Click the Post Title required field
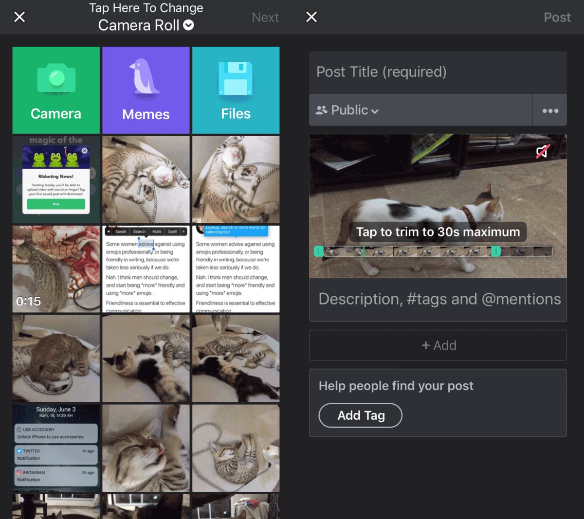Image resolution: width=584 pixels, height=519 pixels. tap(437, 72)
